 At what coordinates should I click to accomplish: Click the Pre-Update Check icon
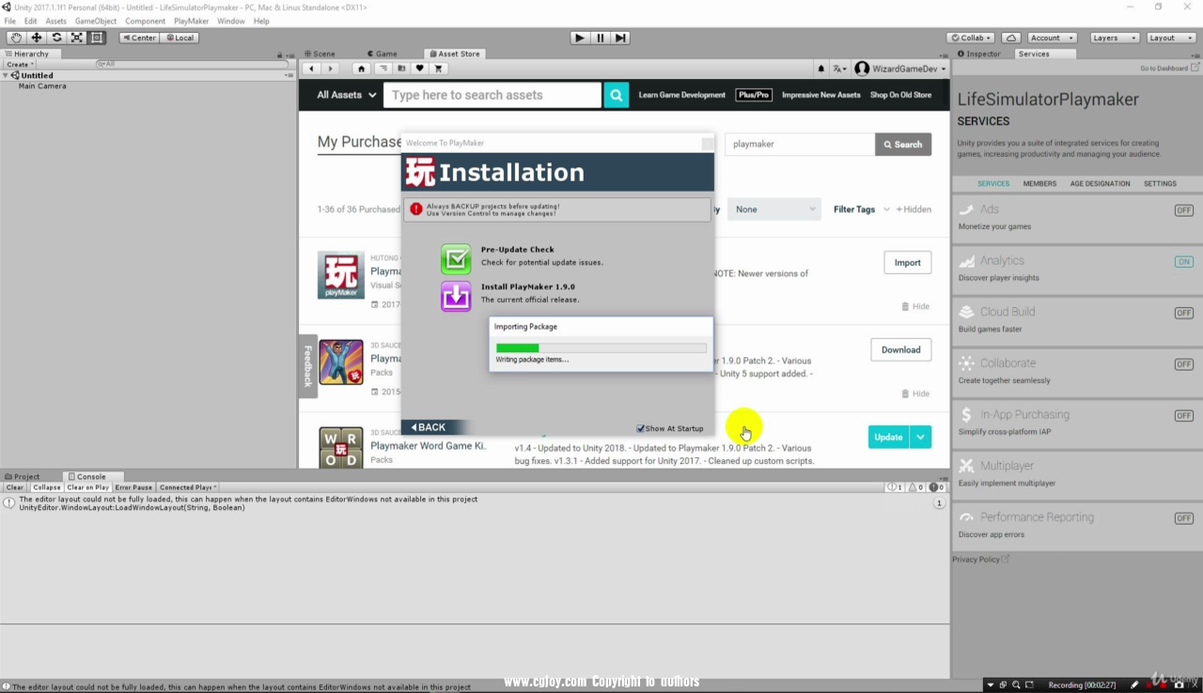pyautogui.click(x=456, y=259)
